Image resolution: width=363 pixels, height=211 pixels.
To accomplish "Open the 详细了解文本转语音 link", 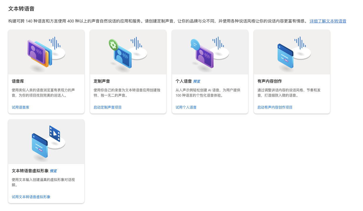I will point(328,21).
